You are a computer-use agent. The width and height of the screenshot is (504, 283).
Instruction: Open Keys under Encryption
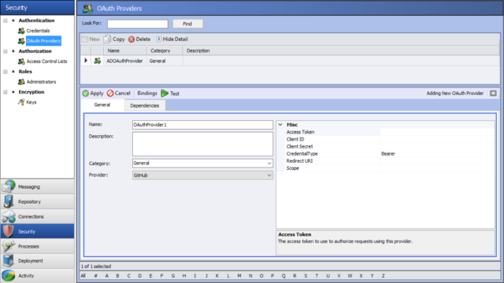tap(31, 102)
